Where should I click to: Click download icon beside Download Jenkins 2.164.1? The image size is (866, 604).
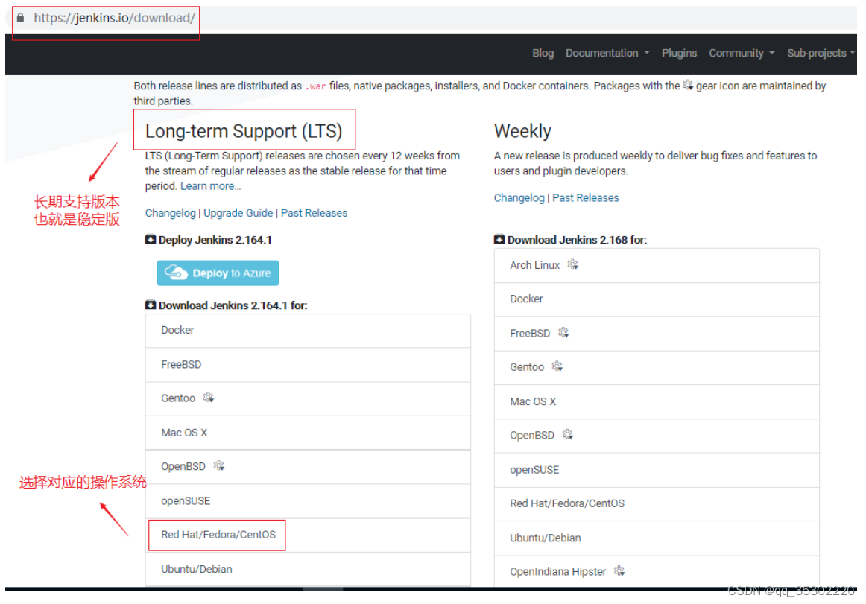[x=151, y=305]
